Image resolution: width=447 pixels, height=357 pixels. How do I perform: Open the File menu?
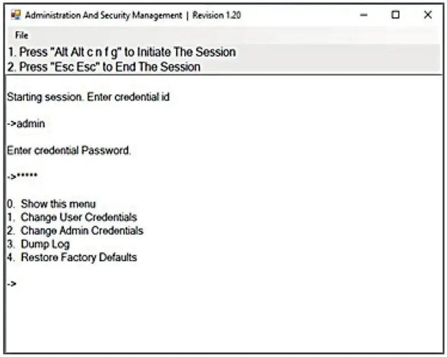(22, 35)
